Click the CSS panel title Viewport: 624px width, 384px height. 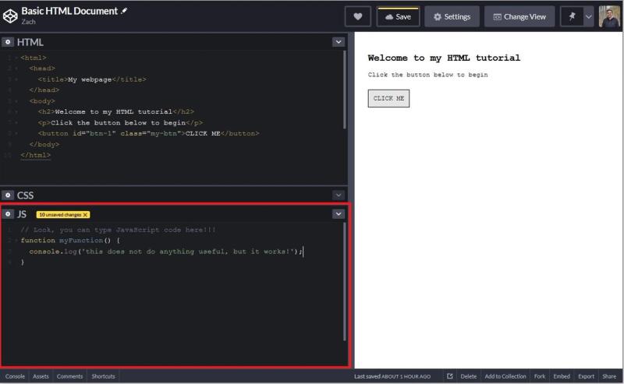tap(25, 196)
